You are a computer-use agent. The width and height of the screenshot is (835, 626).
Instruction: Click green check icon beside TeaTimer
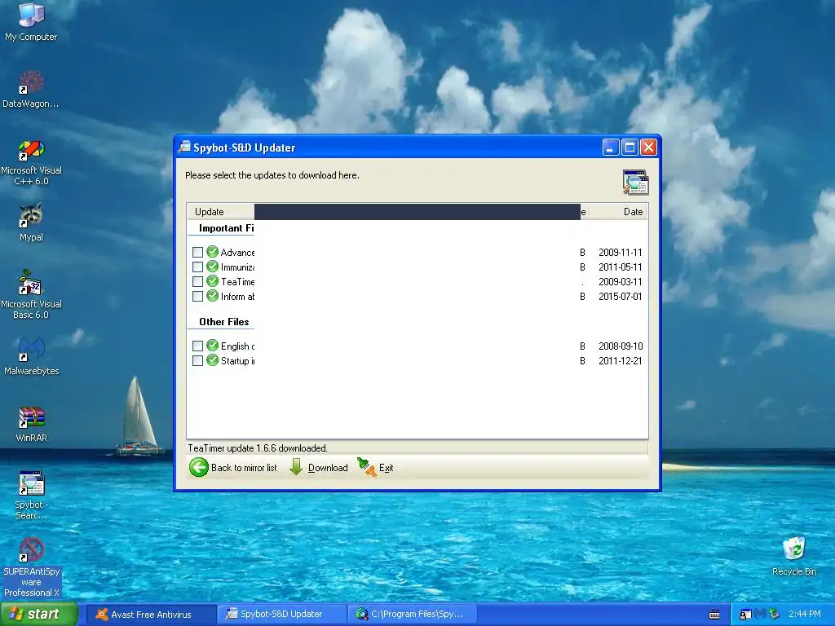(213, 281)
